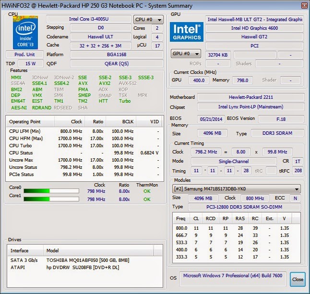310x294 pixels.
Task: Click the AVX2 feature label
Action: 105,83
